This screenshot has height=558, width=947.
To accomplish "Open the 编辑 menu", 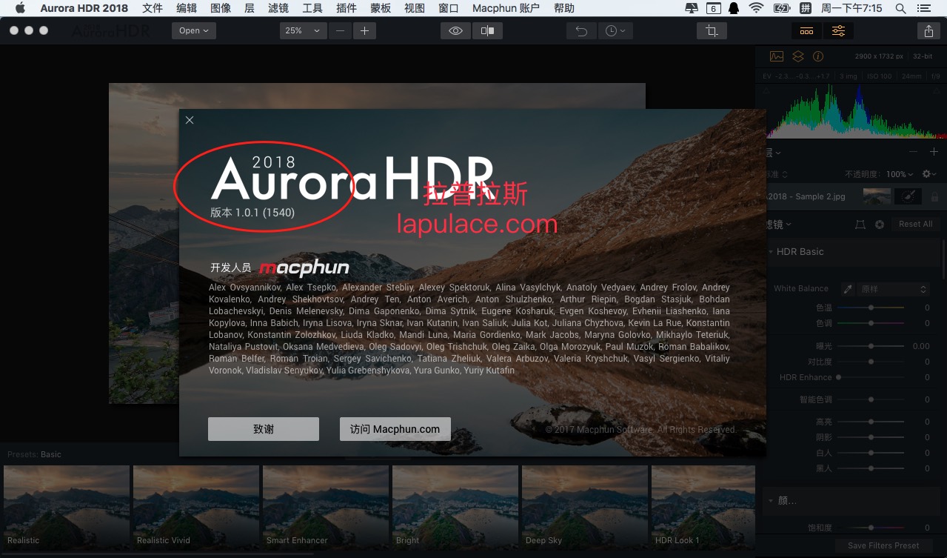I will tap(187, 8).
